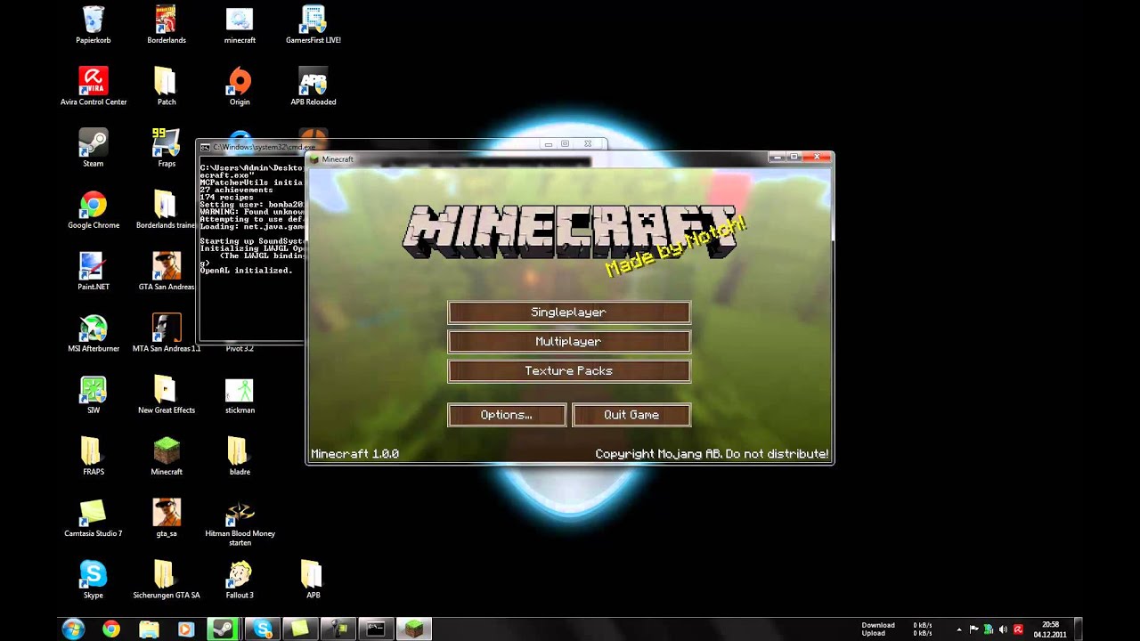Select the SIW desktop icon
Screen dimensions: 1140x641
[94, 395]
